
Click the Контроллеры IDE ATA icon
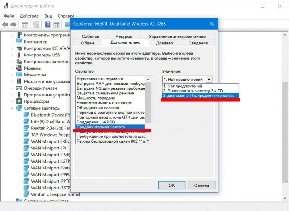tap(19, 48)
